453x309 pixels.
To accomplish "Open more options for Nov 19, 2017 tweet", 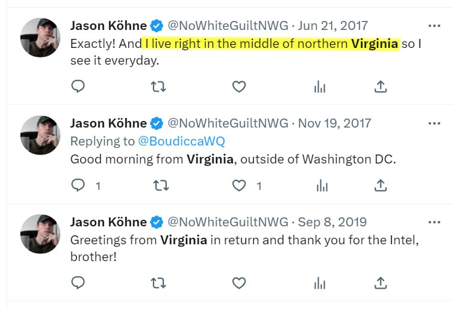I will point(434,123).
